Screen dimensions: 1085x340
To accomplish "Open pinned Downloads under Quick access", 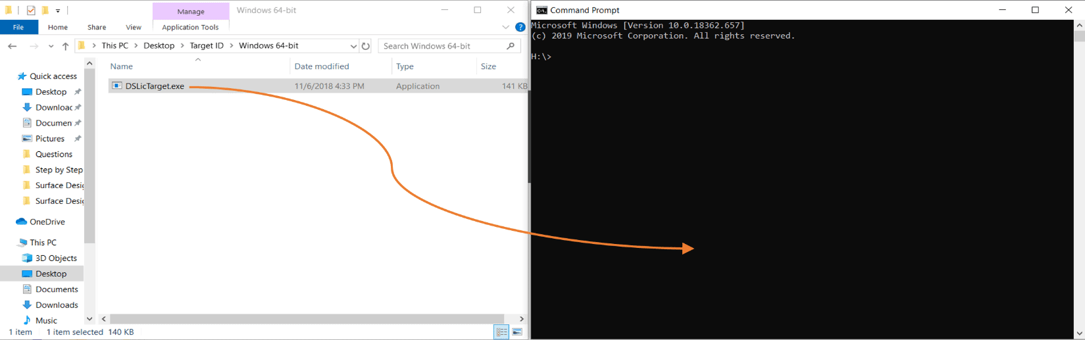I will tap(53, 107).
